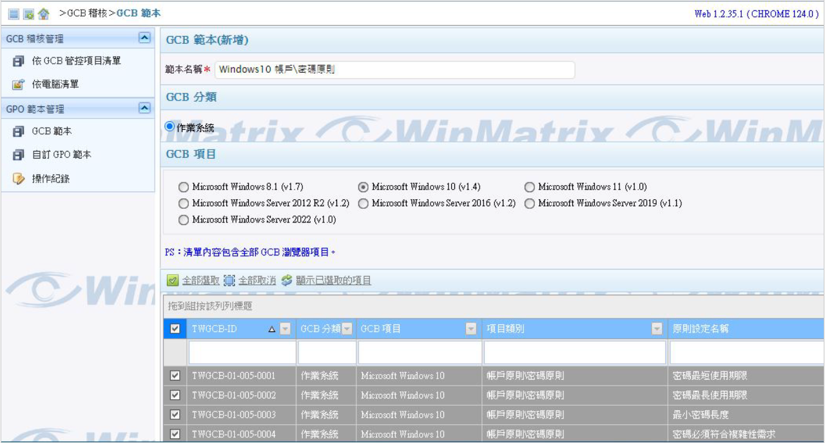The width and height of the screenshot is (825, 443).
Task: Open 項目類別 column filter dropdown
Action: pyautogui.click(x=657, y=329)
